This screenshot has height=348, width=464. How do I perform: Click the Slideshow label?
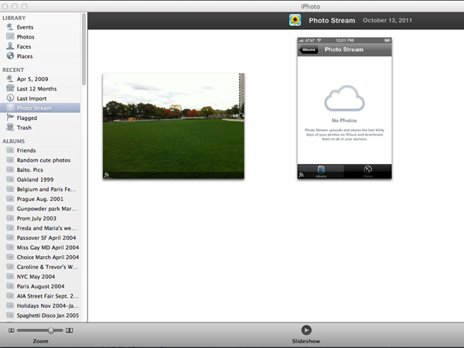tap(306, 341)
